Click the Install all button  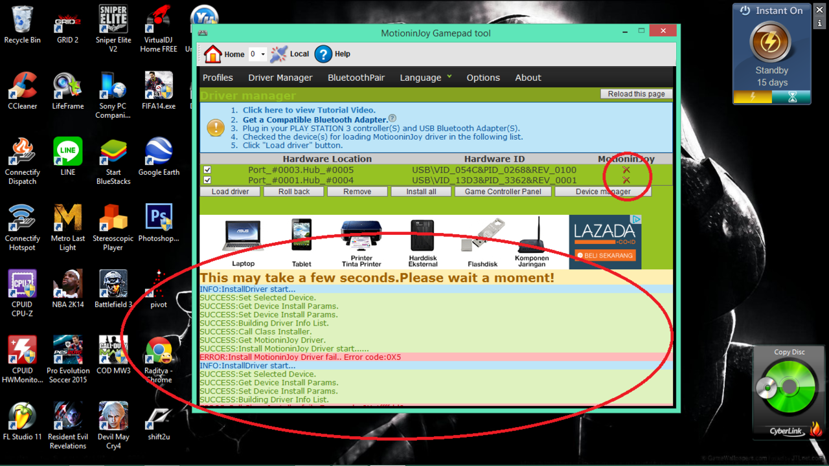[x=421, y=192]
